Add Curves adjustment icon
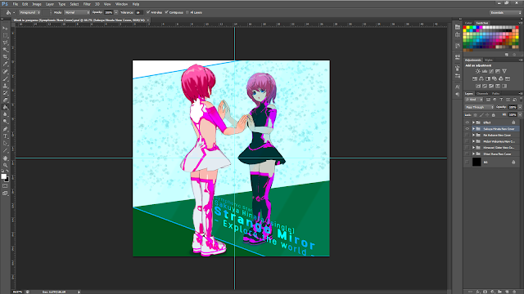 (491, 71)
